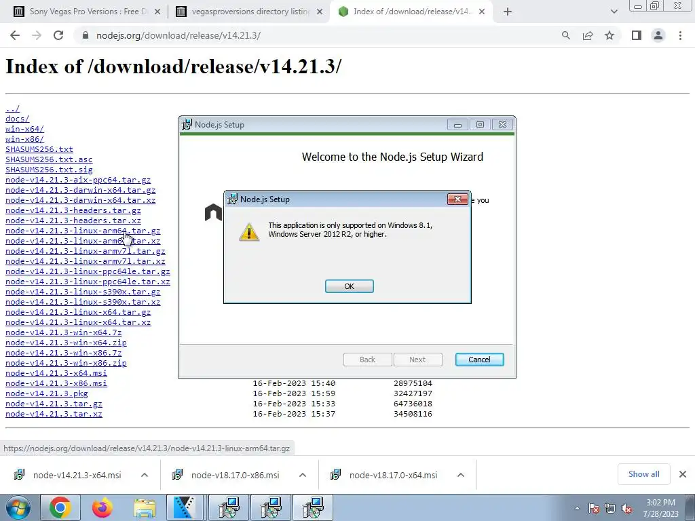This screenshot has height=521, width=695.
Task: Click the forward navigation arrow
Action: pyautogui.click(x=37, y=35)
